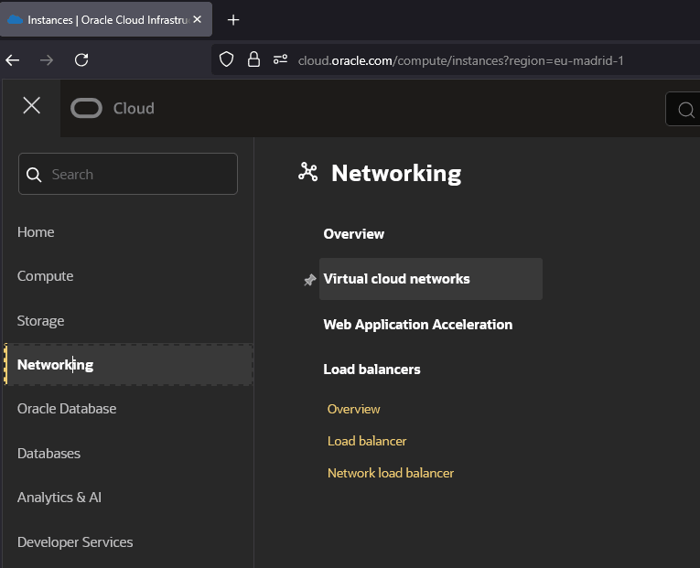This screenshot has height=568, width=700.
Task: Open the Load balancers Overview link in yellow
Action: coord(353,409)
